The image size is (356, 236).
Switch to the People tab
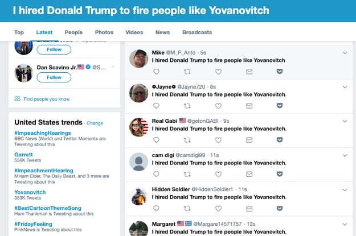pos(73,32)
